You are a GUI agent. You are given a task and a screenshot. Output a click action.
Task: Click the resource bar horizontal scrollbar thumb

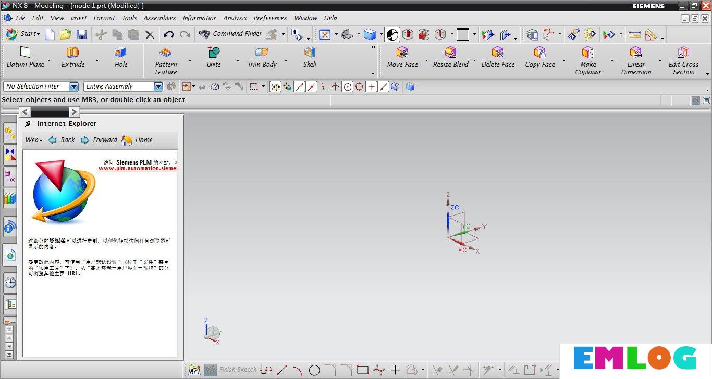pyautogui.click(x=50, y=111)
